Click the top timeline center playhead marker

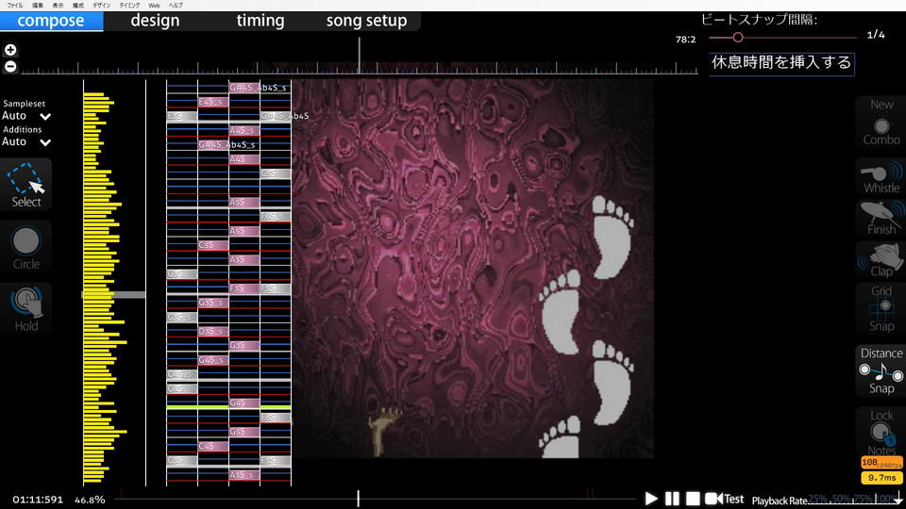coord(360,56)
